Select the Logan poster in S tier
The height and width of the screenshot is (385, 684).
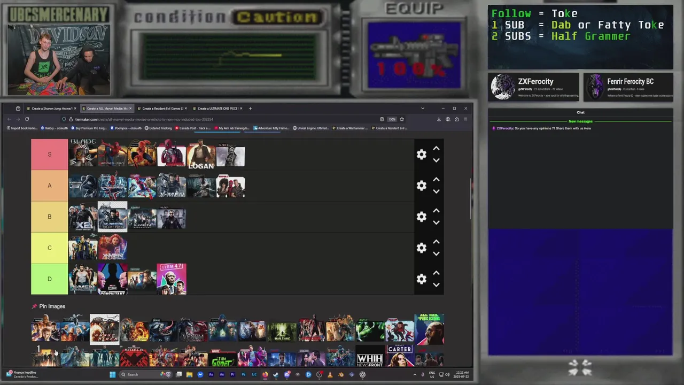pyautogui.click(x=201, y=155)
